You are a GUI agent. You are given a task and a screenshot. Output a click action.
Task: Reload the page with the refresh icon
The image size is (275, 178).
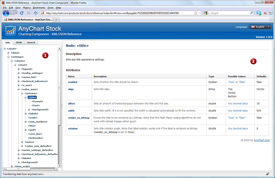22,13
